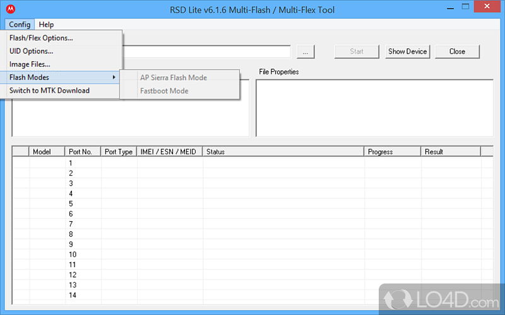
Task: Select the Progress column header
Action: [x=392, y=152]
